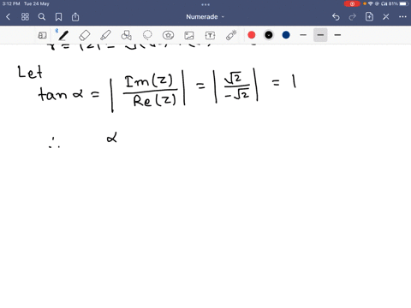The height and width of the screenshot is (308, 411).
Task: Select the Laser pointer tool
Action: (231, 35)
